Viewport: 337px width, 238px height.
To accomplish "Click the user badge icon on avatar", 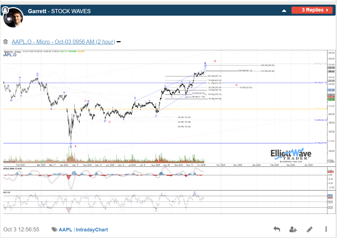I will (x=5, y=10).
